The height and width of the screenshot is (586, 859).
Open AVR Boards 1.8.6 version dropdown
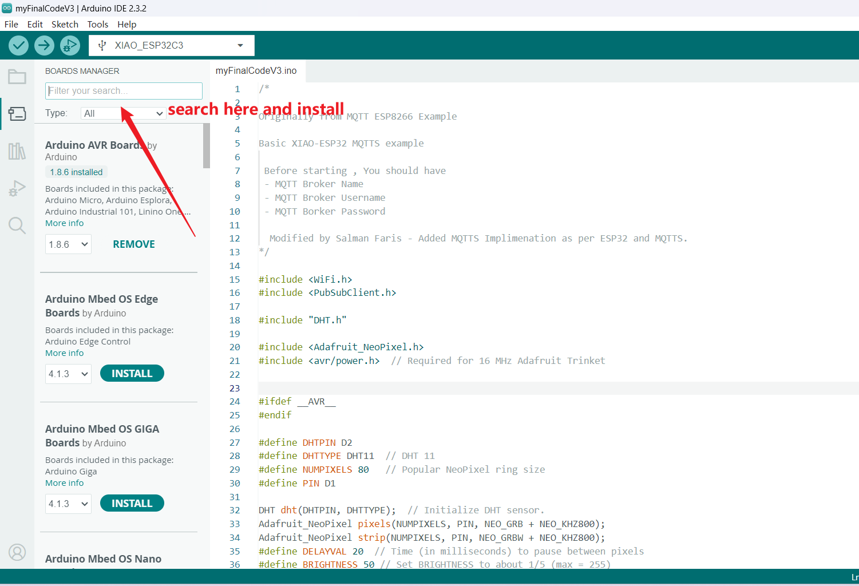[x=68, y=244]
